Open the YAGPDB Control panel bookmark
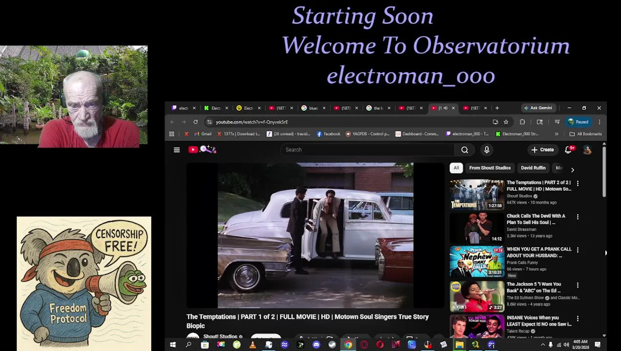Viewport: 621px width, 351px height. pos(368,134)
